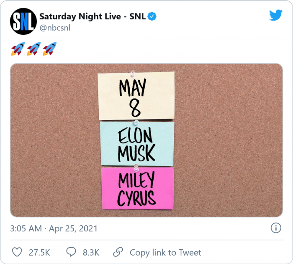Click the first rocket emoji

point(17,49)
